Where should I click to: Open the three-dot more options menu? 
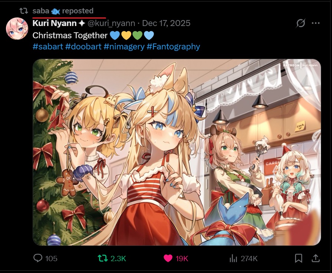(x=316, y=23)
